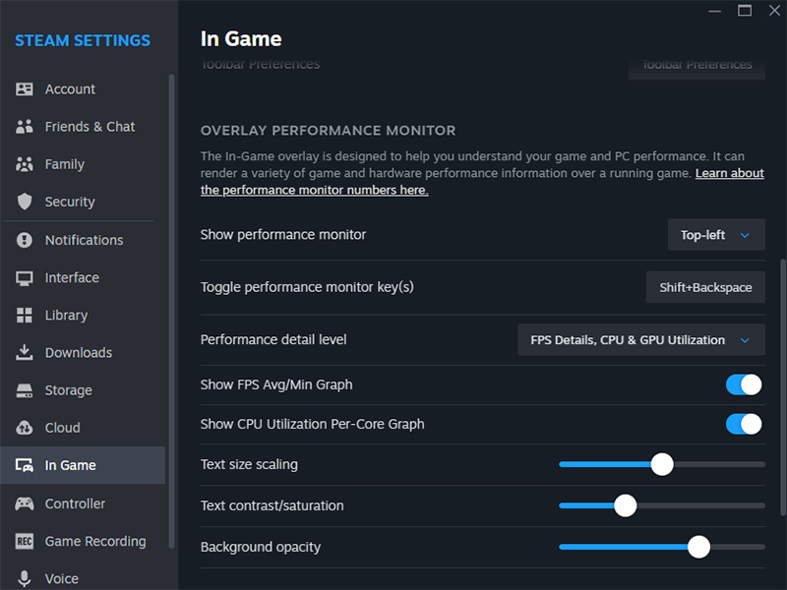The image size is (787, 590).
Task: Go to the Family settings section
Action: (65, 164)
